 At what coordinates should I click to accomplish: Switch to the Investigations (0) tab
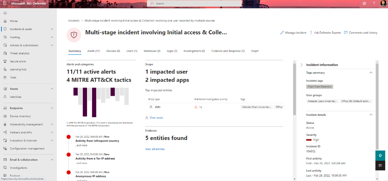point(194,51)
